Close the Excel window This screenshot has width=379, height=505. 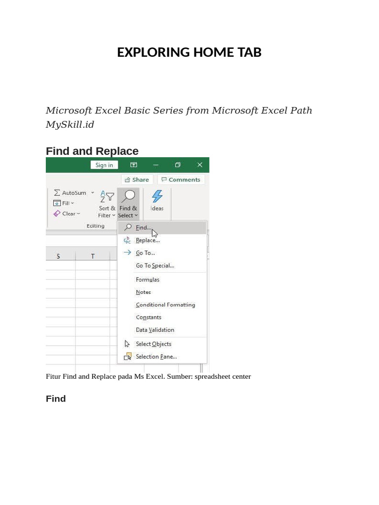click(200, 165)
